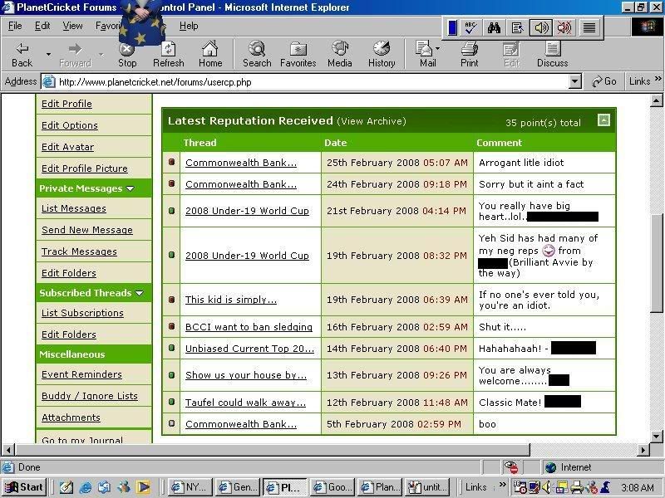Viewport: 665px width, 498px height.
Task: Launch Internet Explorer from Quick Launch
Action: click(86, 487)
